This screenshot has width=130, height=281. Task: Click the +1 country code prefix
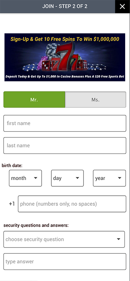coord(12,204)
